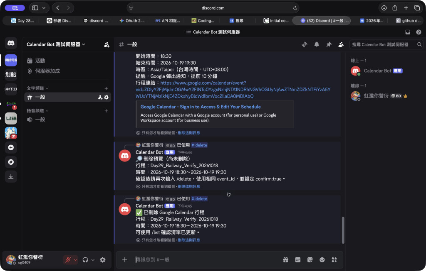Switch to github browser tab
The width and height of the screenshot is (426, 271).
tap(409, 21)
